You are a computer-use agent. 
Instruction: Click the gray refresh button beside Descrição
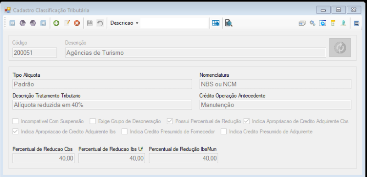[340, 48]
